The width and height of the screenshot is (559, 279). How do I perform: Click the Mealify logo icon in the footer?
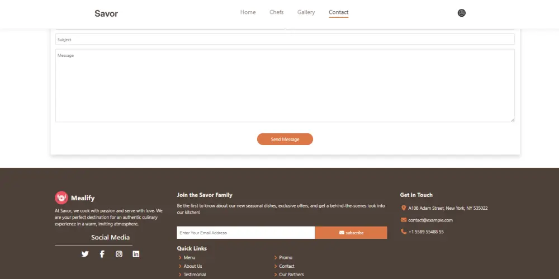[x=61, y=198]
